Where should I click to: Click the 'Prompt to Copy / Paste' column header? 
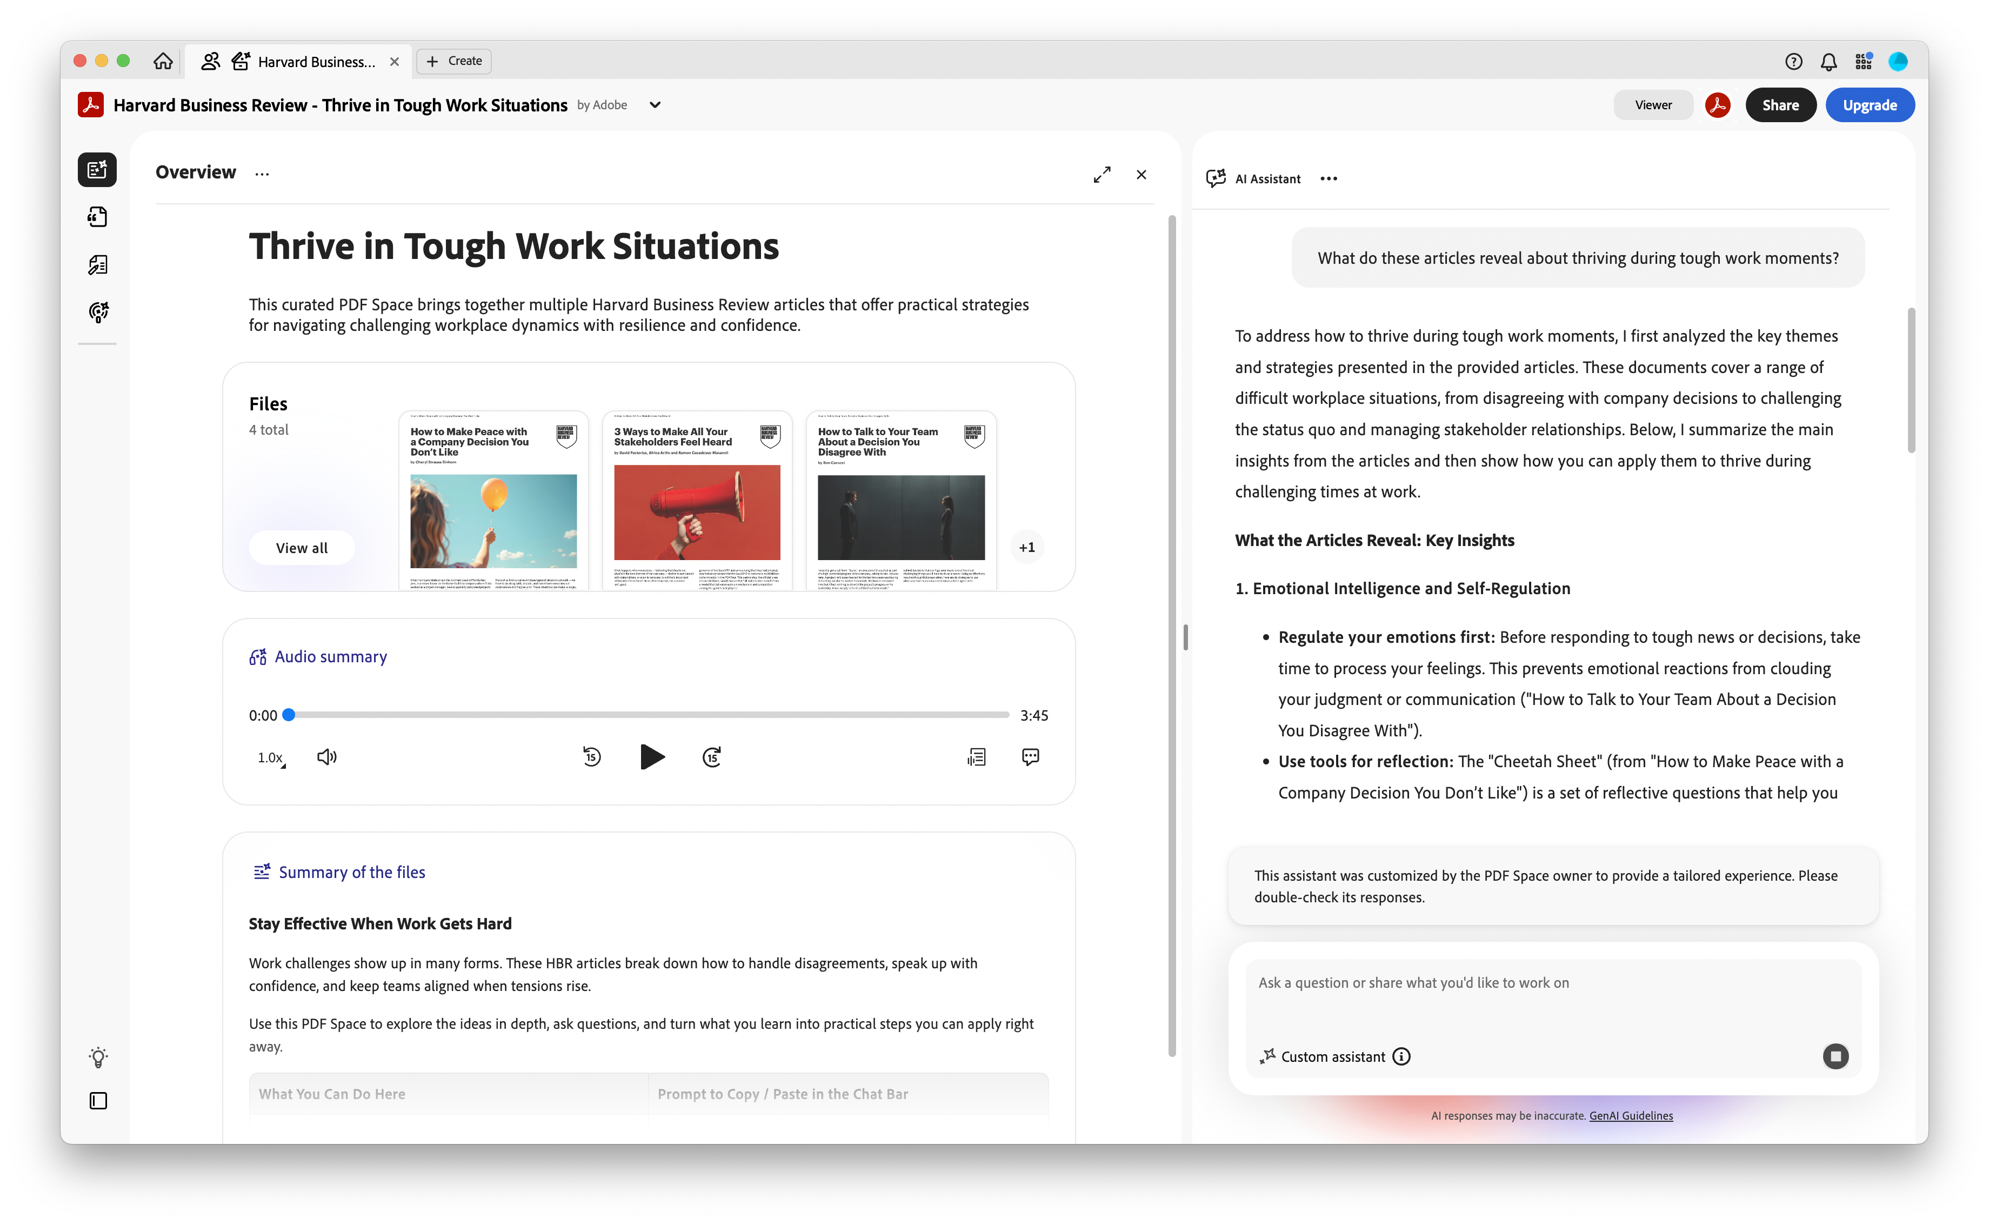[x=783, y=1094]
